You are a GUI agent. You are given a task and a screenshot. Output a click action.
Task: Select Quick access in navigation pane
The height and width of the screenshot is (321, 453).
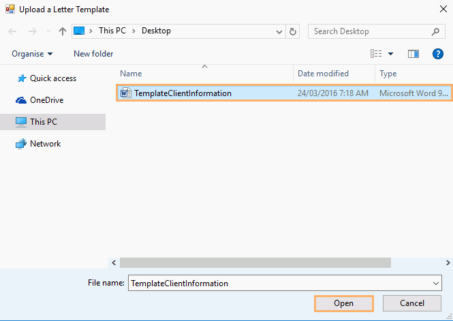[x=52, y=78]
